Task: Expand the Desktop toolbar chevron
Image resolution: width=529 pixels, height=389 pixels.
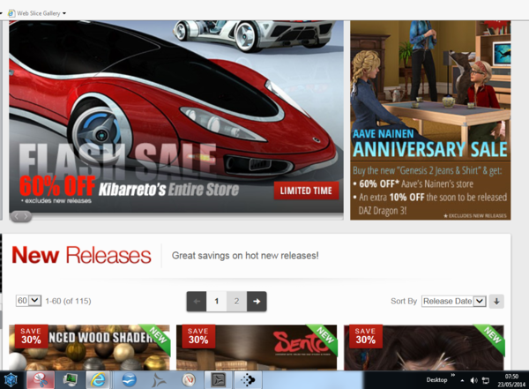Action: click(x=453, y=375)
